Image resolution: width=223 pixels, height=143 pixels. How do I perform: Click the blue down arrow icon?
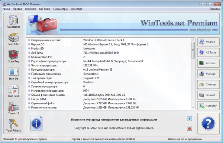(190, 119)
